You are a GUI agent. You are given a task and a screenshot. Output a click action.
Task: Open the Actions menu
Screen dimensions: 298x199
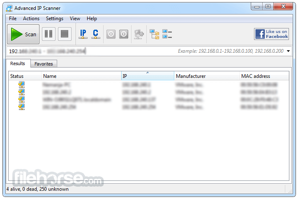click(31, 19)
